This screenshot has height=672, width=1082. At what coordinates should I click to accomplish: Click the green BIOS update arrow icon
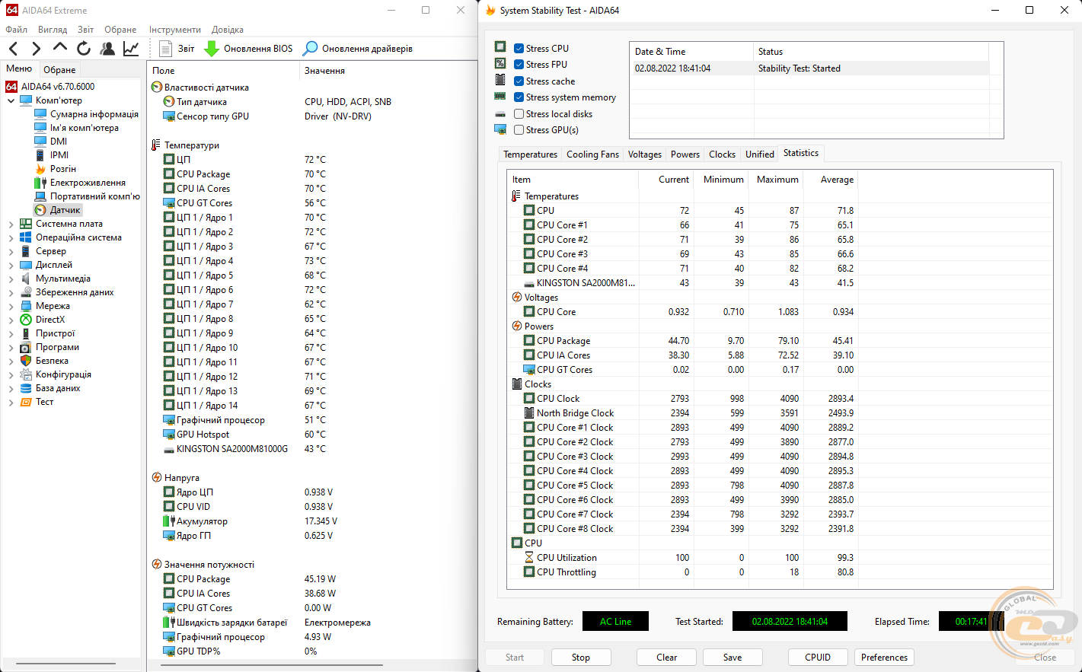tap(212, 49)
